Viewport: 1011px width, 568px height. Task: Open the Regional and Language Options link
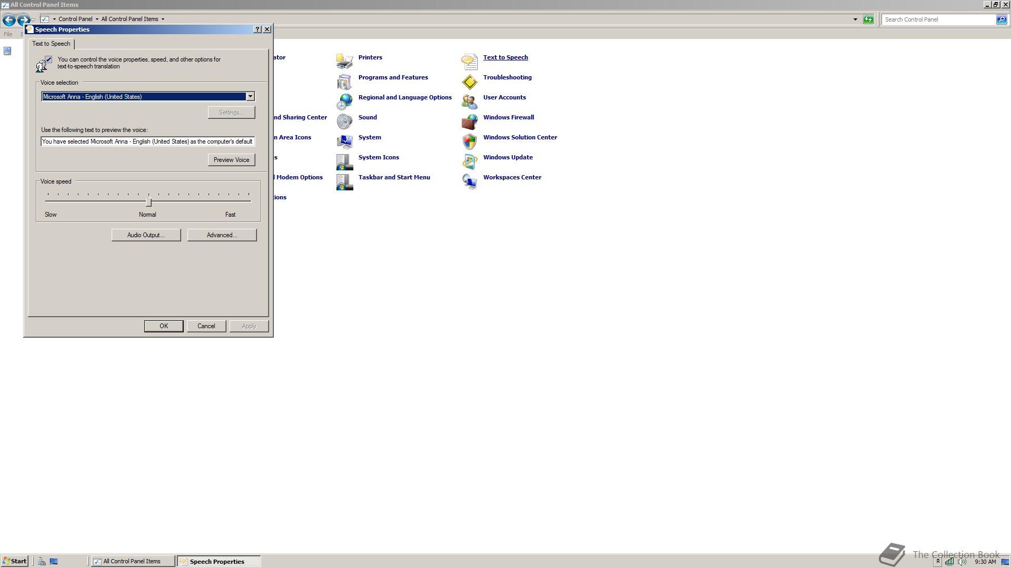tap(405, 97)
